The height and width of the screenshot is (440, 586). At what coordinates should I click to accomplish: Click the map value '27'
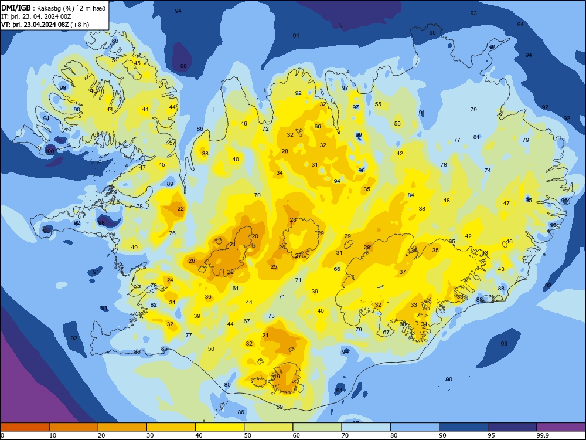(x=299, y=256)
